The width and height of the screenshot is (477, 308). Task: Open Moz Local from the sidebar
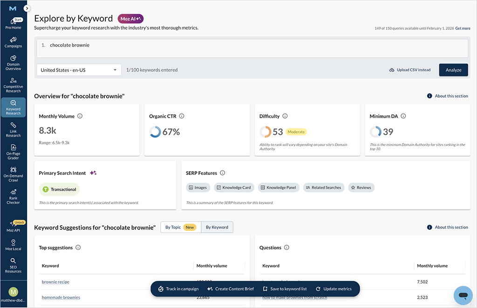coord(14,244)
